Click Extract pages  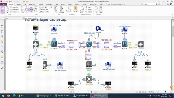(x=89, y=12)
